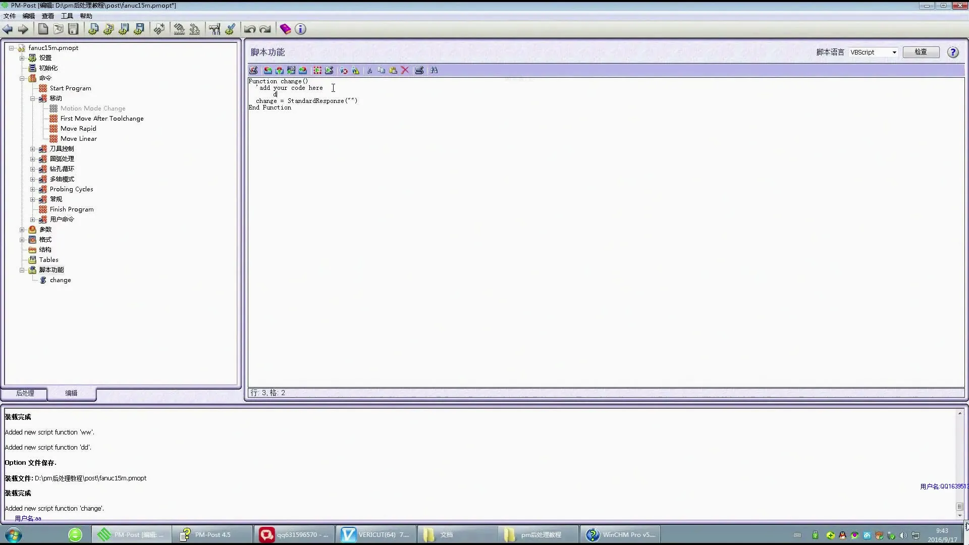Click the 检查 button
Image resolution: width=969 pixels, height=545 pixels.
[921, 52]
